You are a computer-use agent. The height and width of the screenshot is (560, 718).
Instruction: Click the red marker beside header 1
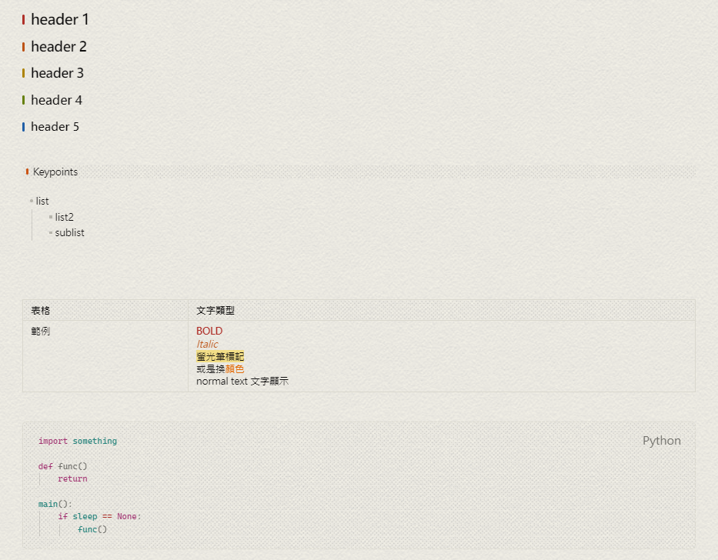click(x=24, y=19)
